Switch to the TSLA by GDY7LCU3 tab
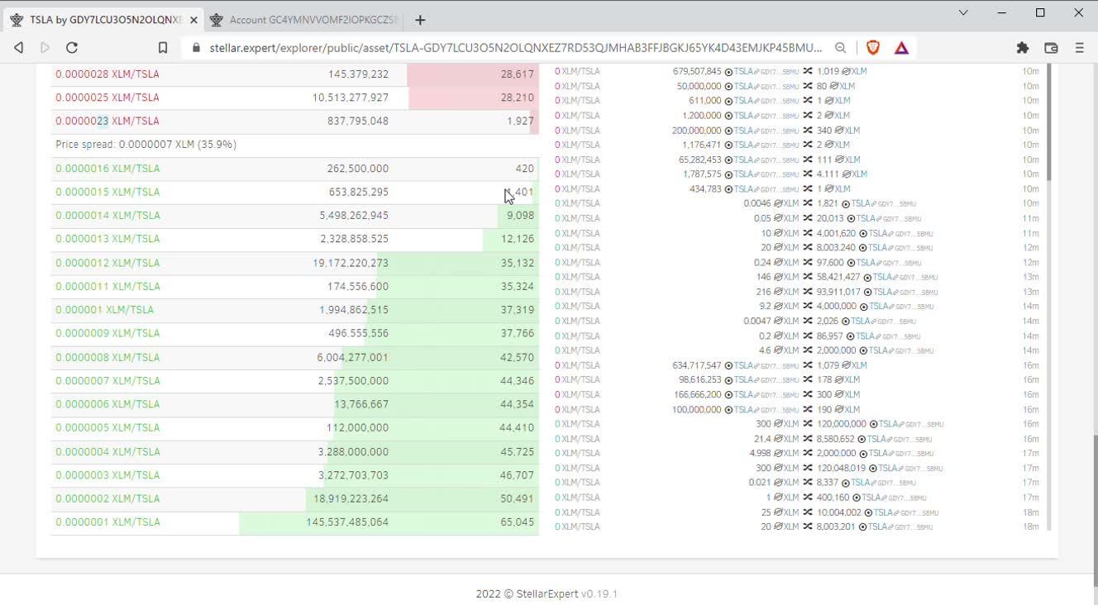 [x=103, y=20]
